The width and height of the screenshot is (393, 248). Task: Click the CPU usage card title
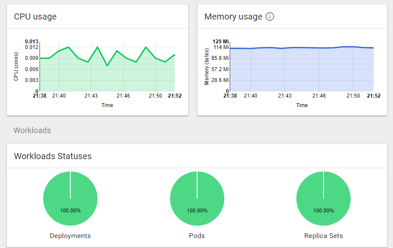[x=35, y=17]
